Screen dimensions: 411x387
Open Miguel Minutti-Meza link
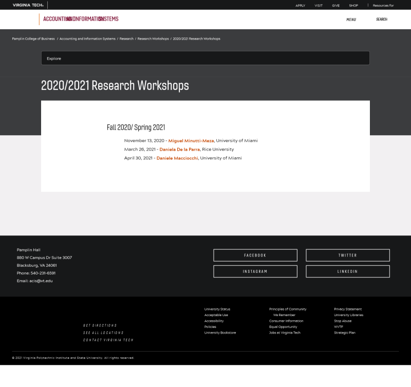tap(191, 141)
